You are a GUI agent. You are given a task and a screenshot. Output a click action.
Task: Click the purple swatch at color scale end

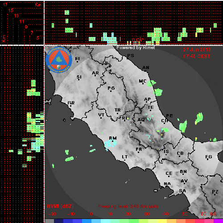218,221
